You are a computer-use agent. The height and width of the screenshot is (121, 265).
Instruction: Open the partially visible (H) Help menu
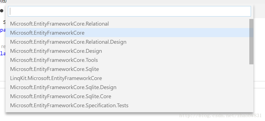point(3,1)
